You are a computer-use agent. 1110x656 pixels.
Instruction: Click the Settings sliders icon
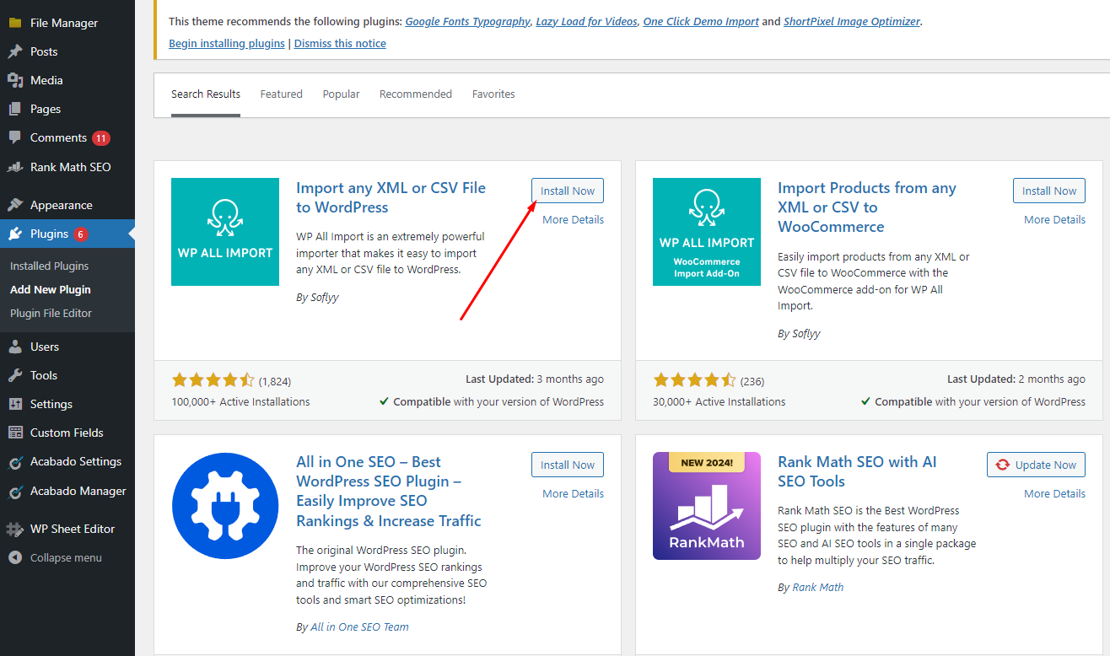point(15,404)
